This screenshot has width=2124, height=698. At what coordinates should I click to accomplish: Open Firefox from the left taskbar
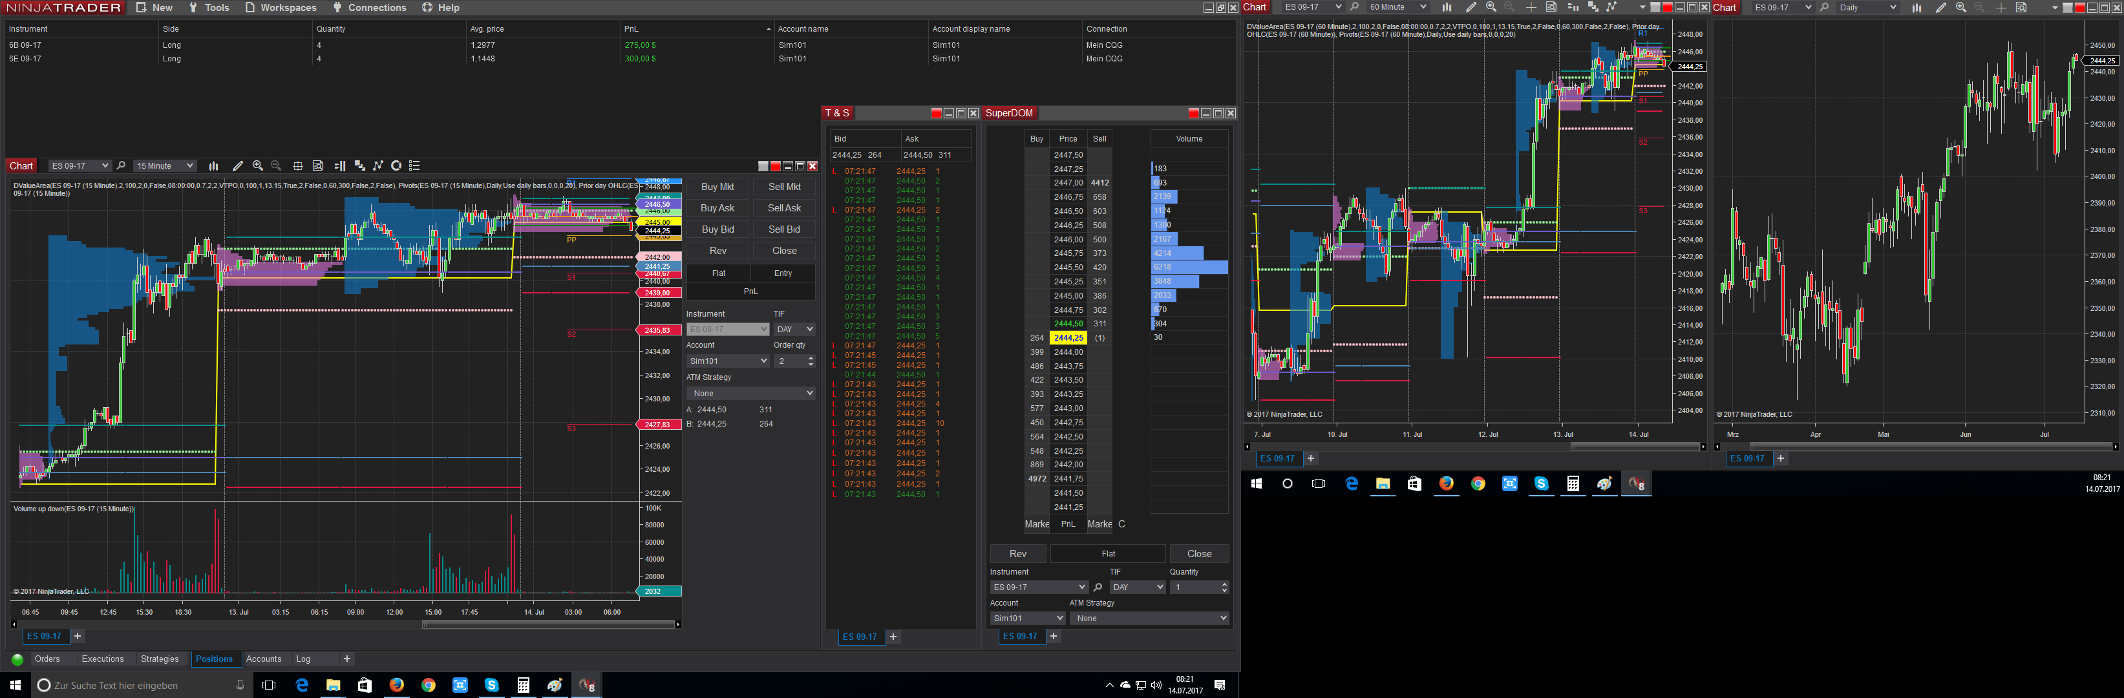click(397, 686)
